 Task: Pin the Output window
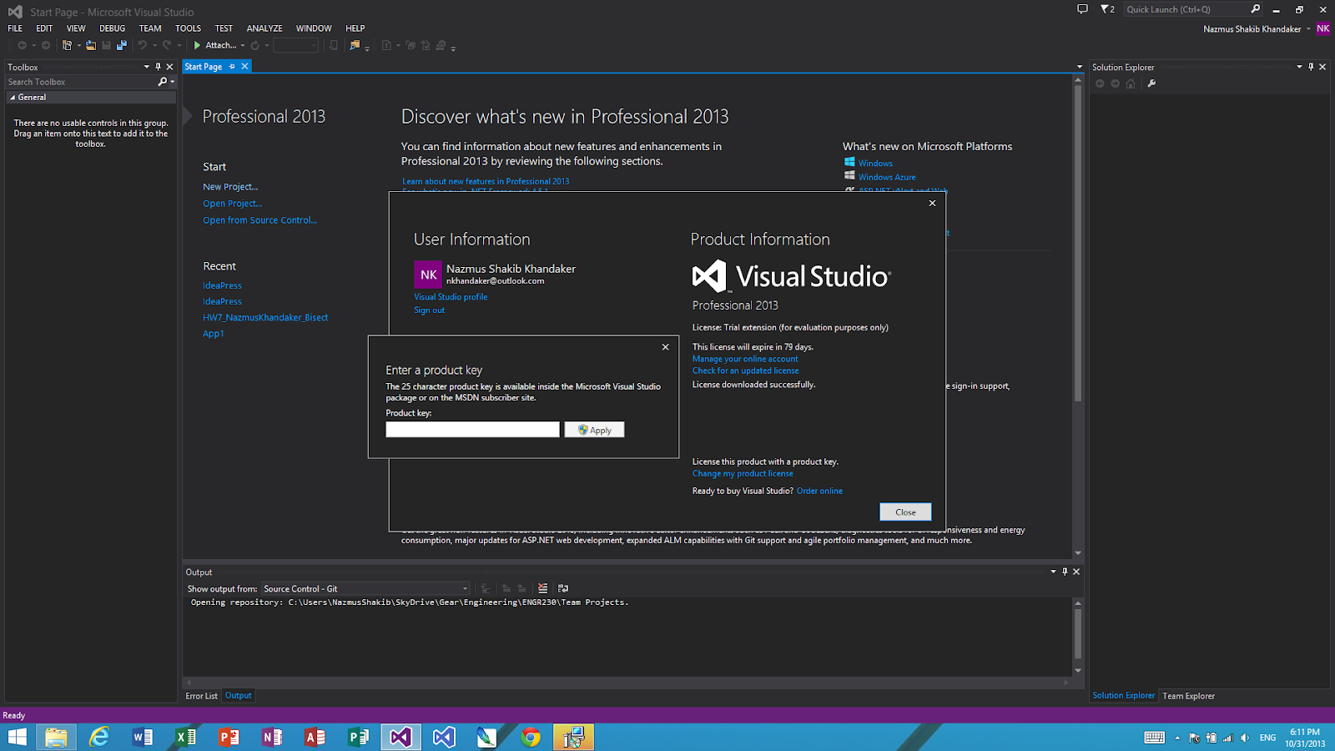pos(1064,572)
